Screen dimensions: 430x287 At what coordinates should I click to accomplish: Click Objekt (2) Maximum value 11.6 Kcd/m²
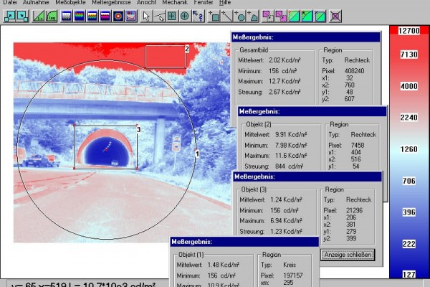coord(291,156)
